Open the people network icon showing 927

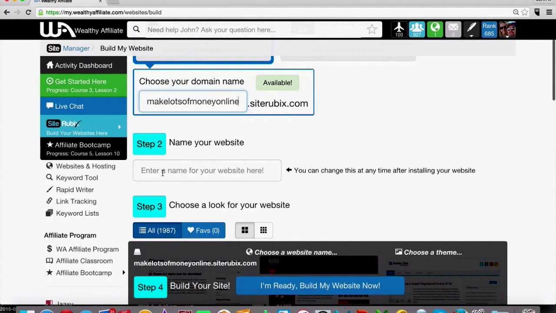[417, 30]
